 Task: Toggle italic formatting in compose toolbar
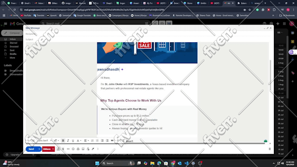click(x=68, y=140)
